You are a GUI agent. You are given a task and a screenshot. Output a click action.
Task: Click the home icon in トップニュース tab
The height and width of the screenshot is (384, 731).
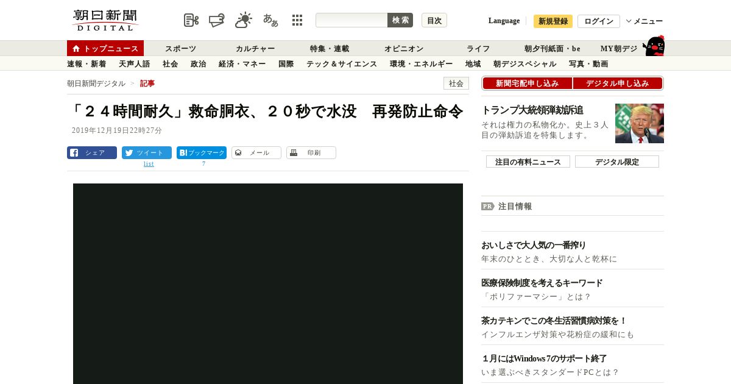click(76, 48)
